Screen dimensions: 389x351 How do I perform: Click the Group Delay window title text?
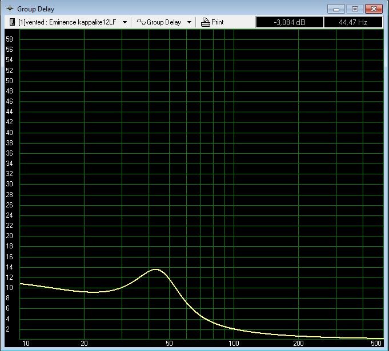(x=35, y=9)
